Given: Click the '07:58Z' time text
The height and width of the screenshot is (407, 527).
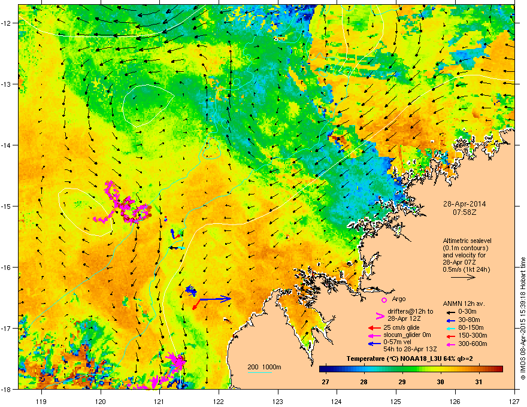Looking at the screenshot, I should [x=464, y=212].
